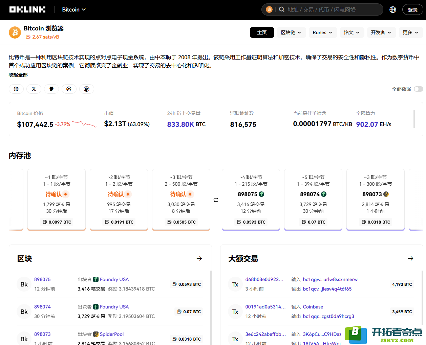
Task: Click 0.07 BTC badge in mempool card
Action: [313, 222]
